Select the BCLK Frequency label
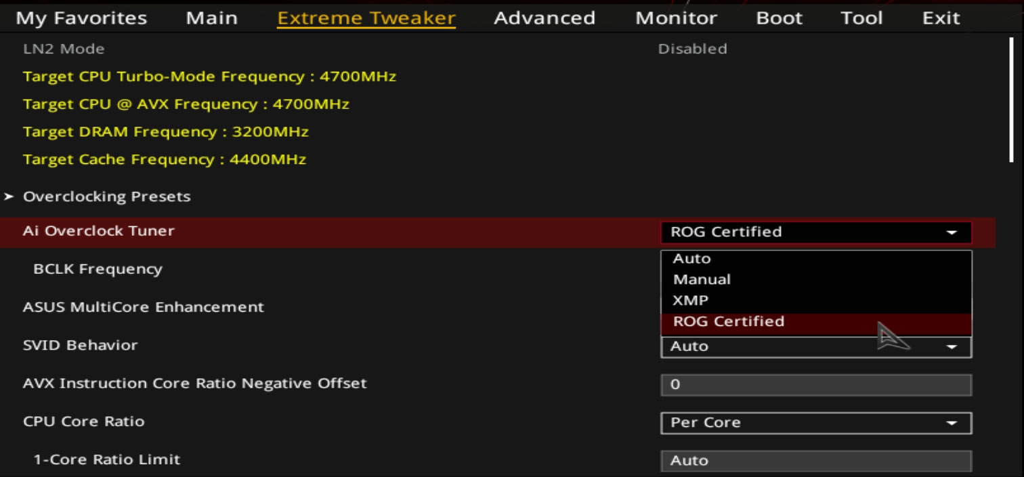This screenshot has height=477, width=1024. [x=98, y=269]
